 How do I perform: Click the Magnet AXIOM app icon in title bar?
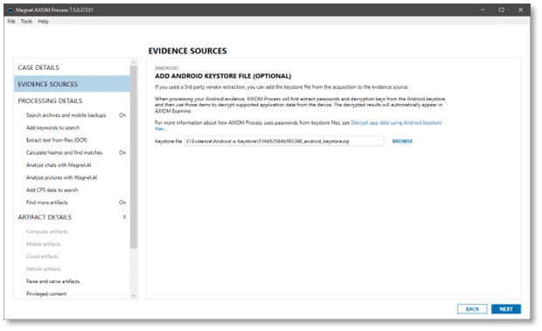click(10, 10)
